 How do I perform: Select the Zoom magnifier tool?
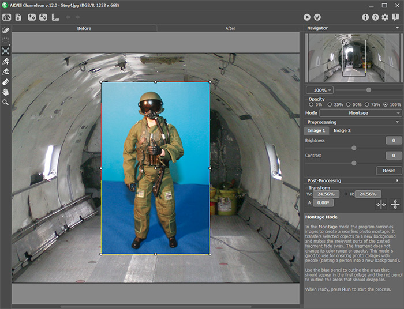5,103
